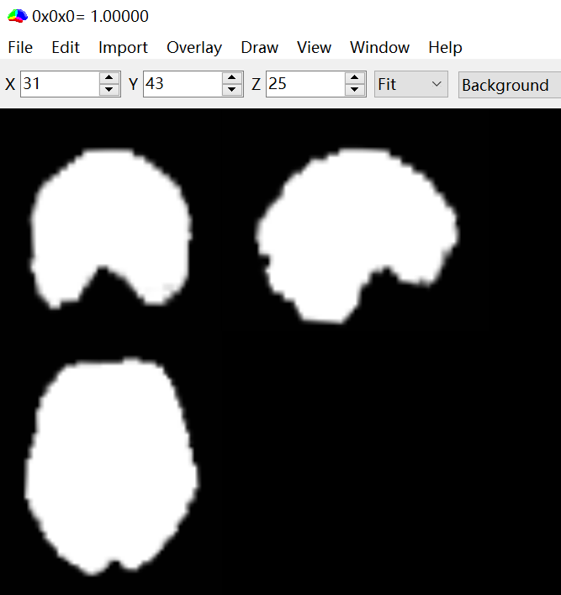Click the Y coordinate input field
Screen dimensions: 561x595
point(183,84)
